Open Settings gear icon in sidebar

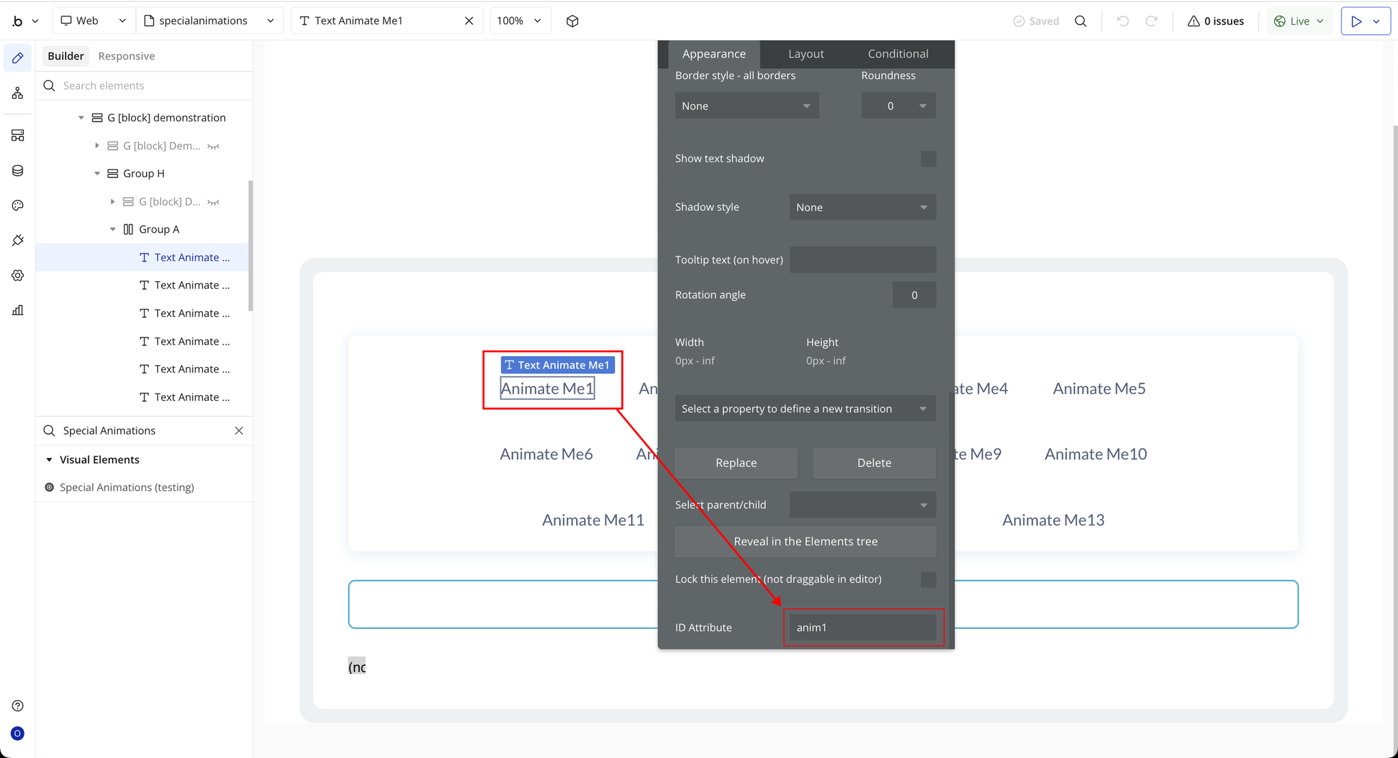pyautogui.click(x=18, y=276)
